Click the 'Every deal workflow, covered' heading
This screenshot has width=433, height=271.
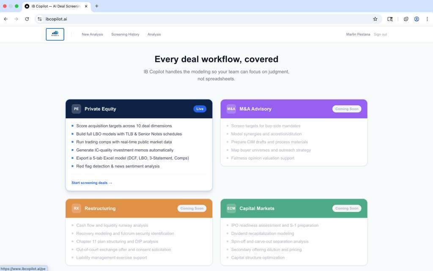point(216,59)
